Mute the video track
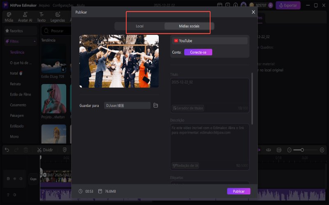Image resolution: width=329 pixels, height=205 pixels. pyautogui.click(x=21, y=179)
